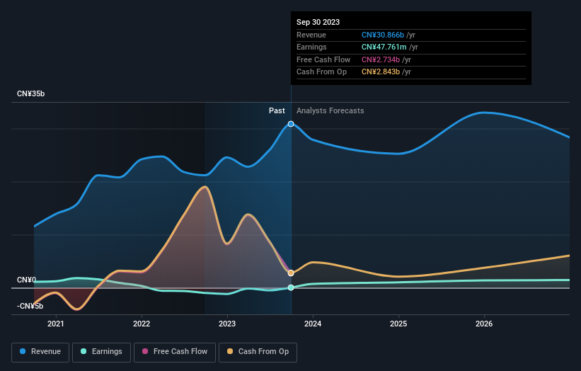
Task: Click the CN¥2.734b free cash flow value
Action: (x=381, y=59)
